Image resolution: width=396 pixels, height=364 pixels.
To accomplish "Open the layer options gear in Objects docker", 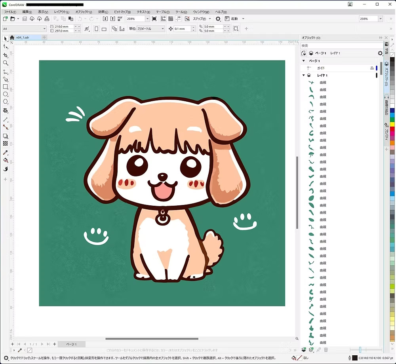I will (x=380, y=53).
